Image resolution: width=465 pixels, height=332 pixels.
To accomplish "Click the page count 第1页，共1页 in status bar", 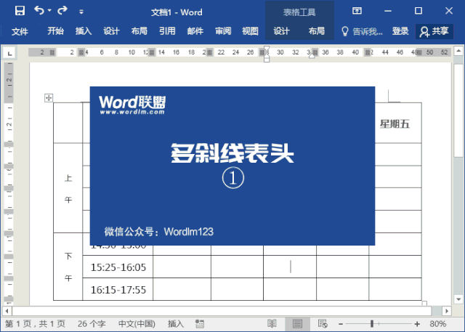I will [x=35, y=324].
